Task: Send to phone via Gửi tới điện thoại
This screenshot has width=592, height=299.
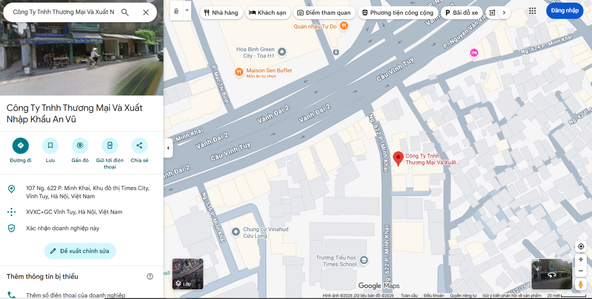Action: 110,146
